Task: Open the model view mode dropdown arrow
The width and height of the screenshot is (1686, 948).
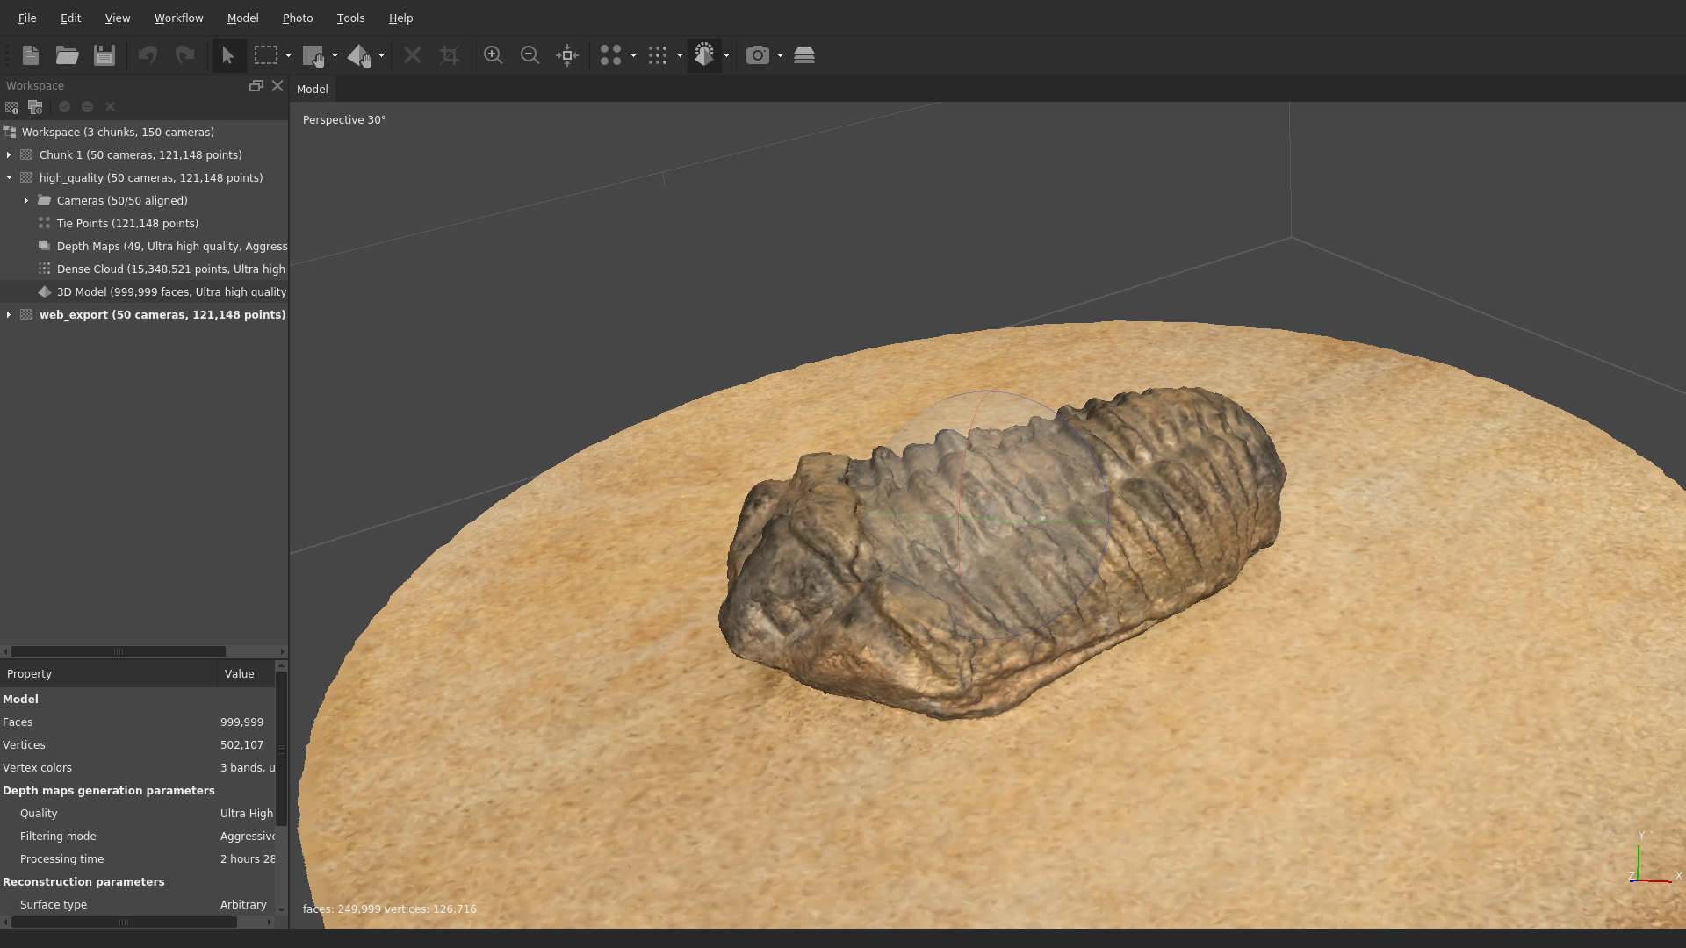Action: click(x=726, y=55)
